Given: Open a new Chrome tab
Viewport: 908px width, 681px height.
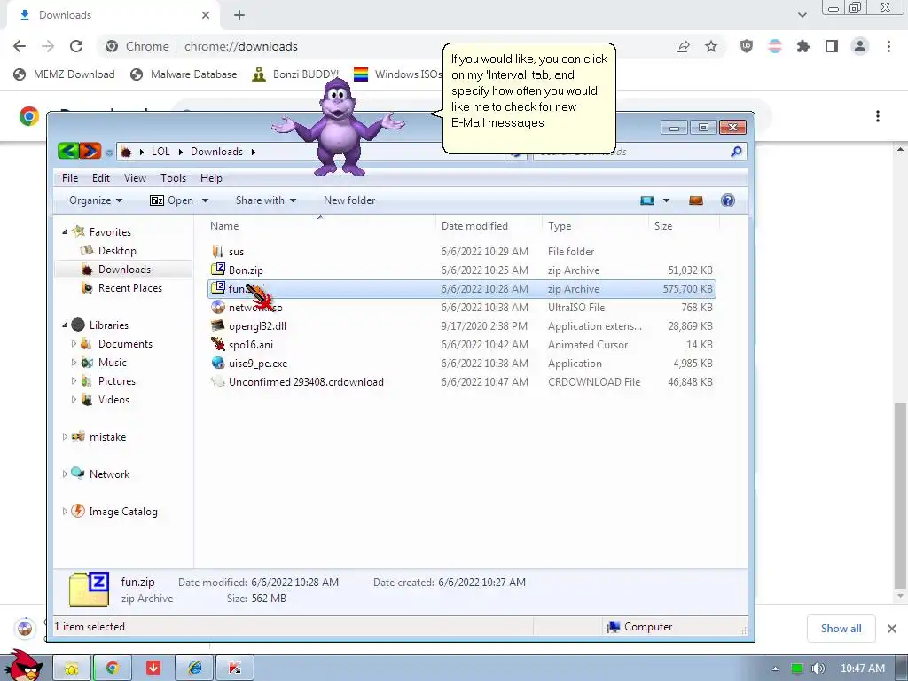Looking at the screenshot, I should pos(239,15).
